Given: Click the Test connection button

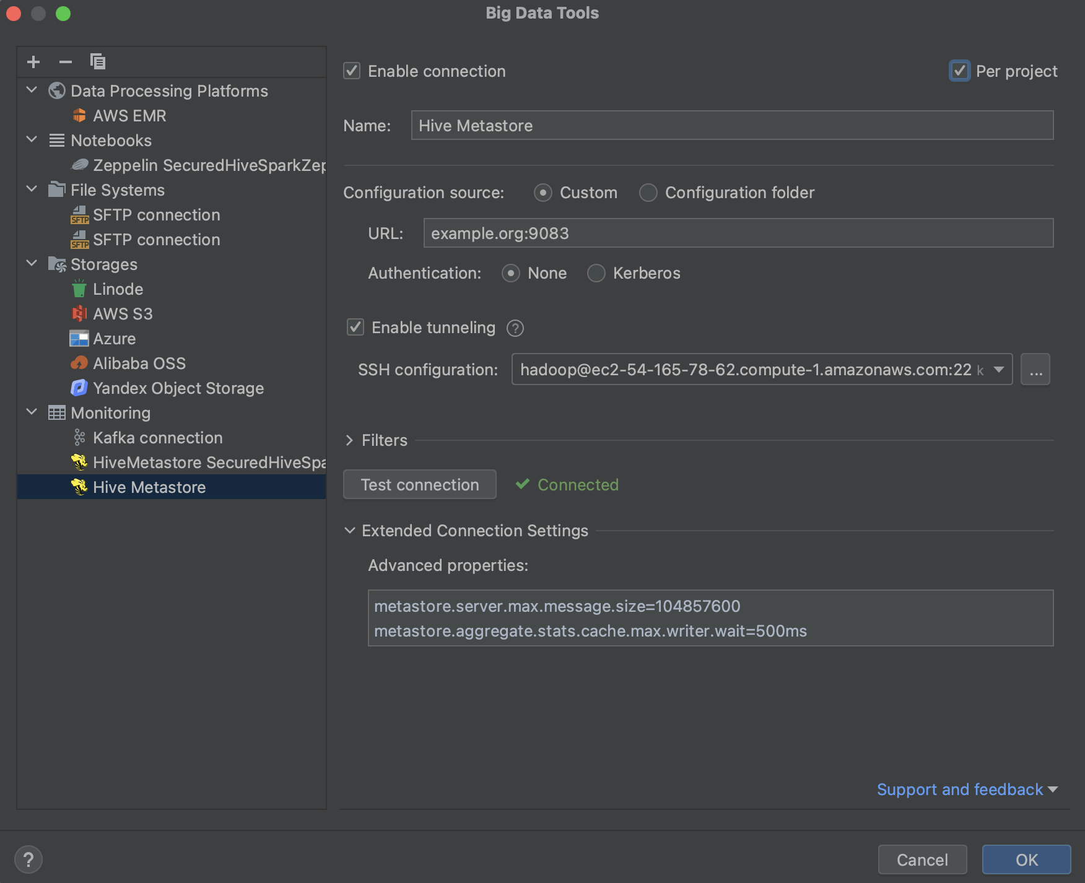Looking at the screenshot, I should (x=419, y=484).
